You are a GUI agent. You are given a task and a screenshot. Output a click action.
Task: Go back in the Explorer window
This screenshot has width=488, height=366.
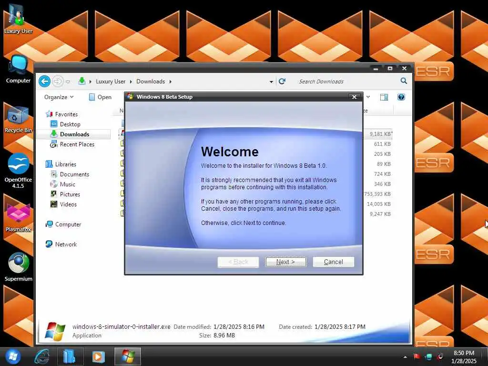44,81
